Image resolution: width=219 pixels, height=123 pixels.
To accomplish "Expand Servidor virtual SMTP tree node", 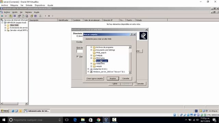I will coord(5,30).
